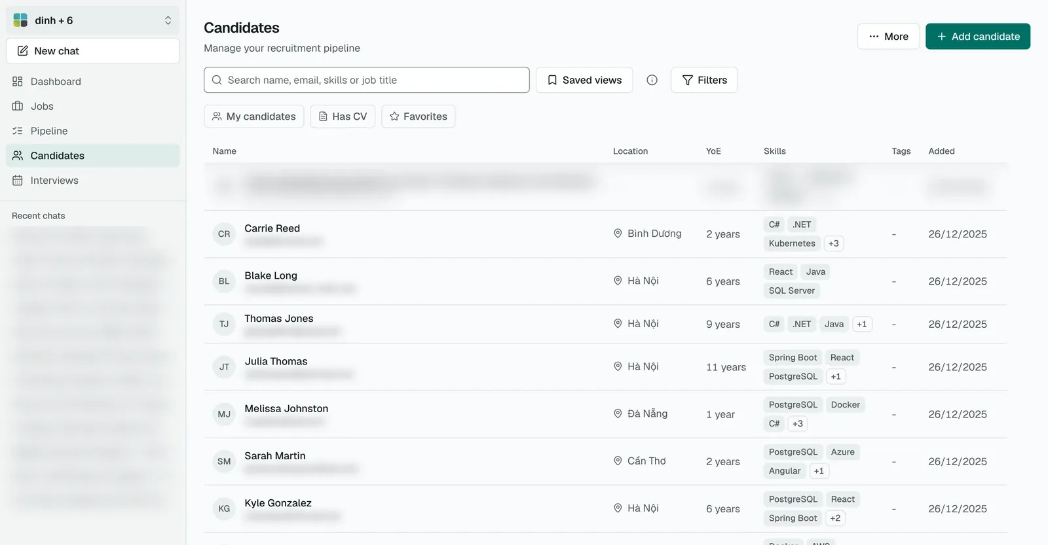Click the JT avatar for Julia Thomas
The image size is (1048, 545).
224,367
